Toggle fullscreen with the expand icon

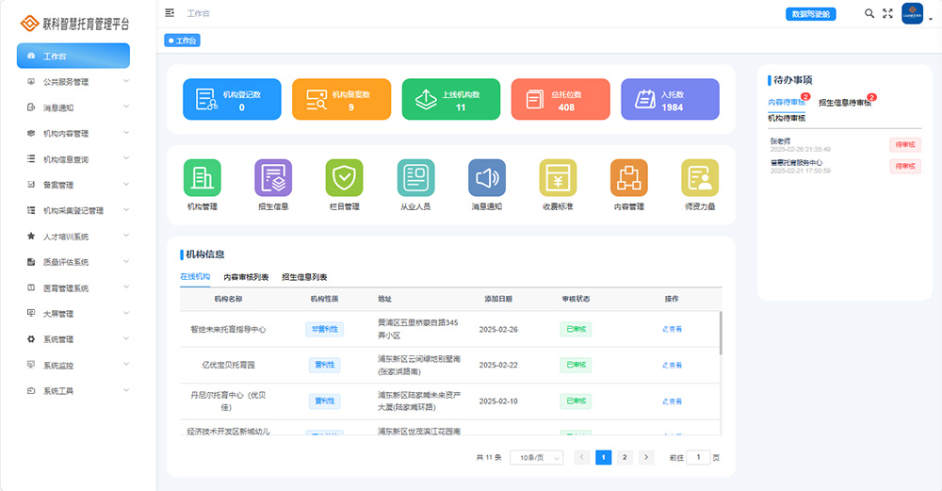887,13
